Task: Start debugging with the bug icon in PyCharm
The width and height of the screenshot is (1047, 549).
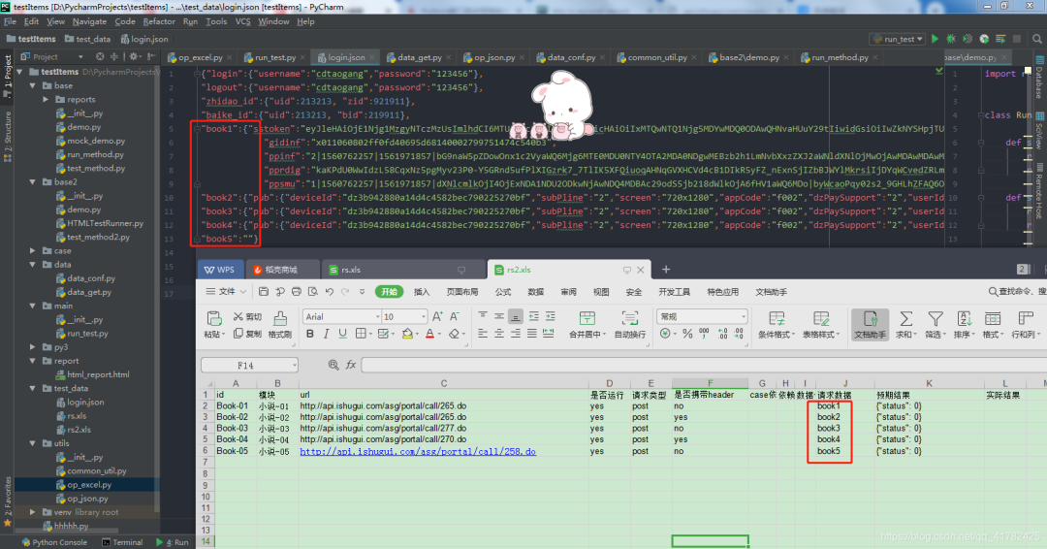Action: tap(951, 39)
